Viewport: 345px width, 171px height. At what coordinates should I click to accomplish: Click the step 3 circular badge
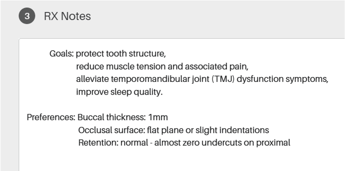(x=27, y=16)
